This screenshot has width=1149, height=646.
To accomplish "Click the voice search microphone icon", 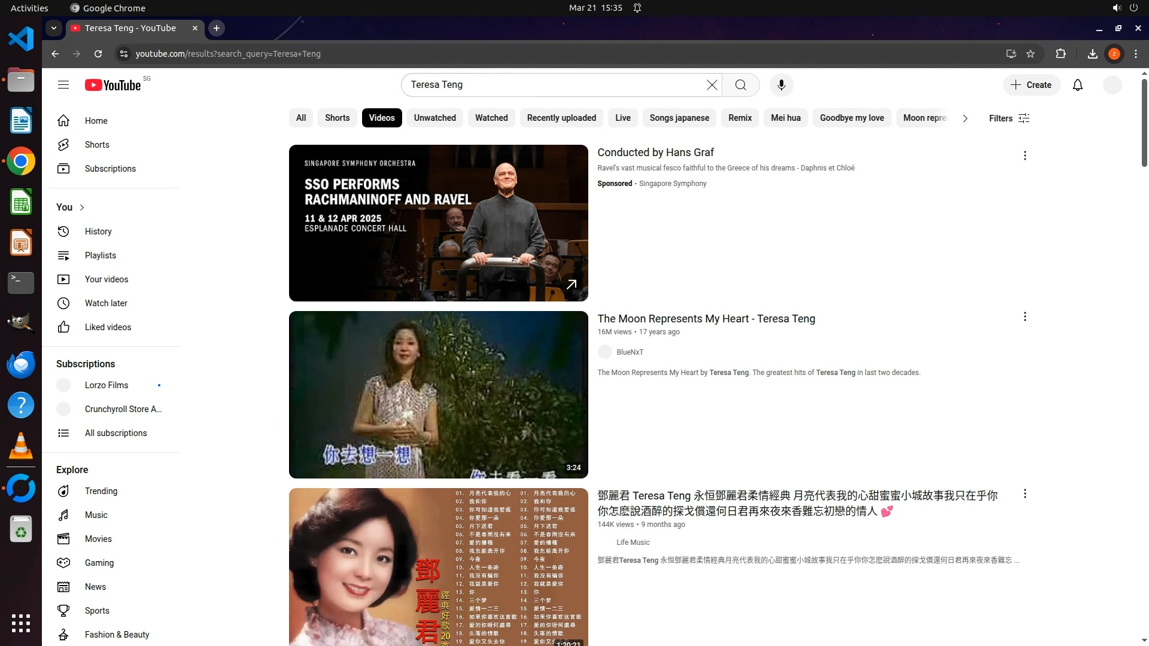I will click(781, 85).
